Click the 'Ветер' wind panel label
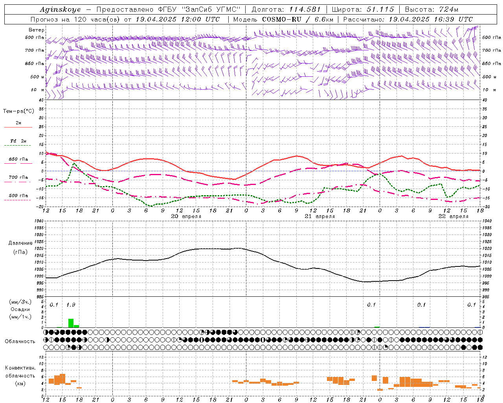This screenshot has width=503, height=403. coord(37,30)
